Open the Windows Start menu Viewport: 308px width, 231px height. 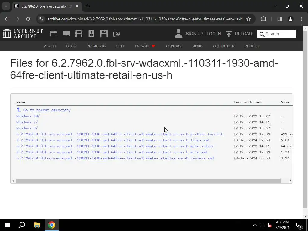click(x=7, y=225)
